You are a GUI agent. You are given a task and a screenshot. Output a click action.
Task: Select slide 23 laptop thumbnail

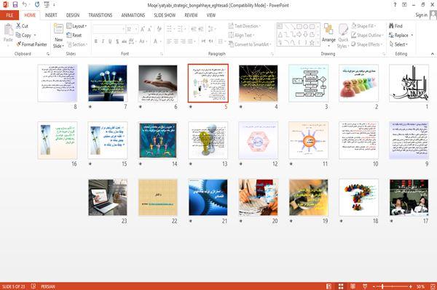pos(108,198)
